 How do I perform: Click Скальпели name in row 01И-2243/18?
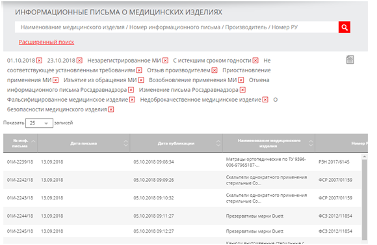pos(266,198)
